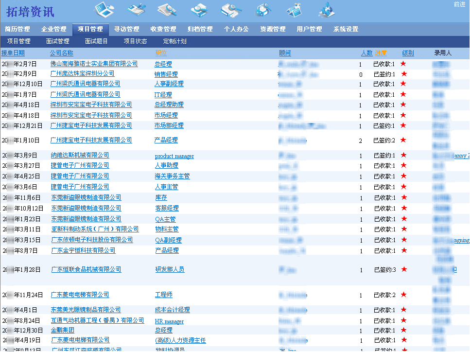Click the red star in the 成本会计经理 row
This screenshot has width=470, height=352.
click(x=404, y=309)
